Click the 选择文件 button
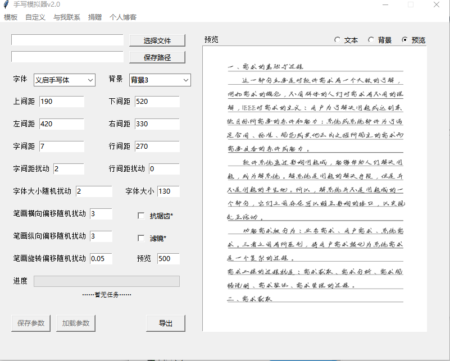450x361 pixels. point(157,40)
